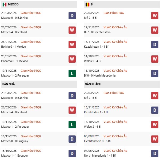The height and width of the screenshot is (159, 160).
Task: Open the BỈ team header
Action: (x=92, y=5)
